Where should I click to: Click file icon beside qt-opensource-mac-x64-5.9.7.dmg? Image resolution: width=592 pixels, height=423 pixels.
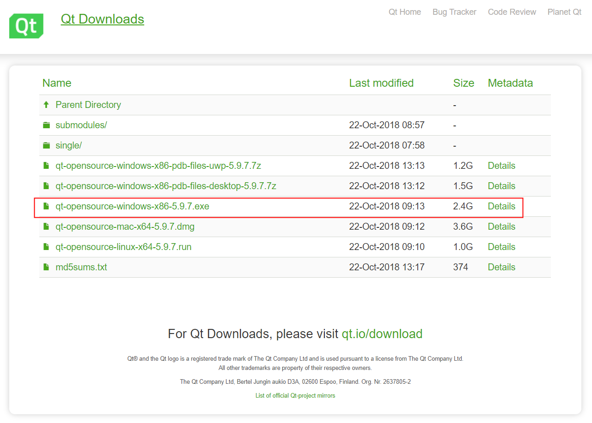(x=46, y=226)
